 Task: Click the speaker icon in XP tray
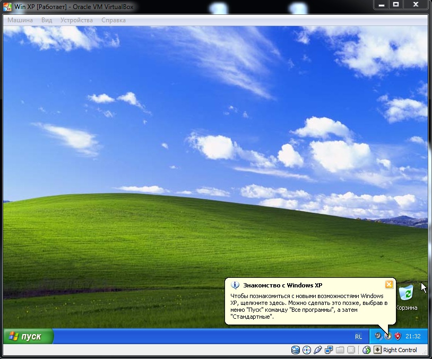click(x=378, y=336)
